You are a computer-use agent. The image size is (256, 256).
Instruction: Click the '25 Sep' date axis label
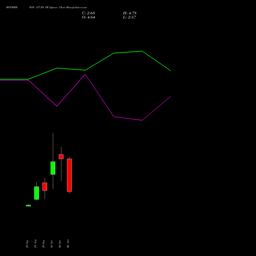(27, 244)
